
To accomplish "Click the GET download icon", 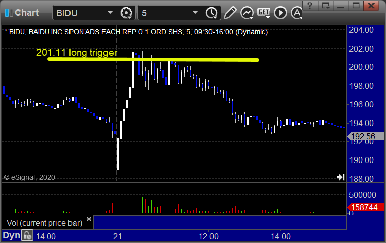I will (x=264, y=12).
